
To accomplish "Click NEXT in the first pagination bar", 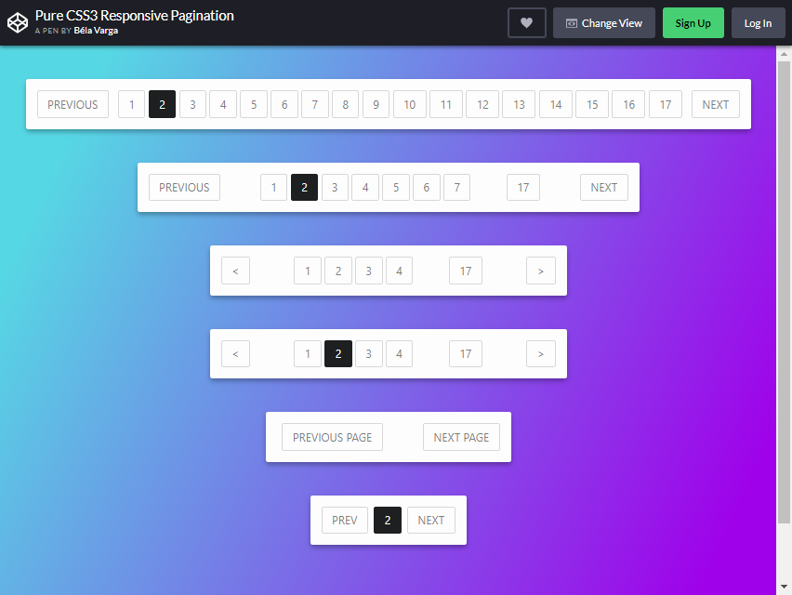I will 715,104.
